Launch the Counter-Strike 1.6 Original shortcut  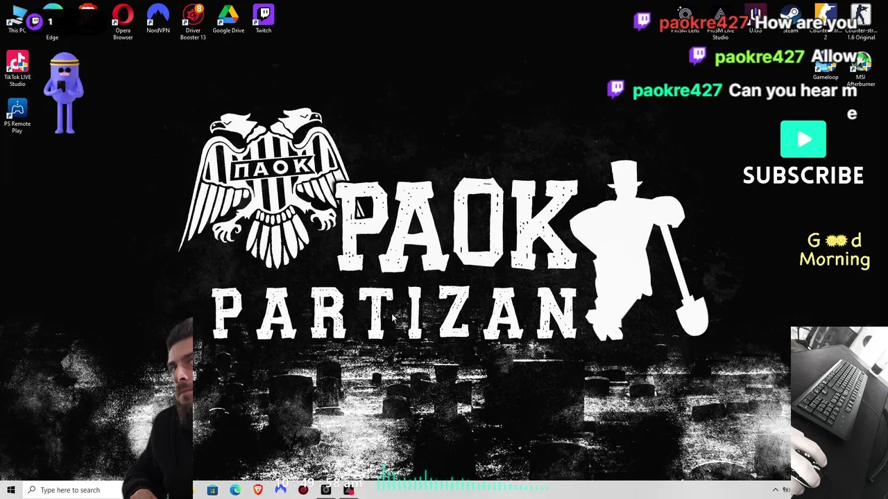861,21
